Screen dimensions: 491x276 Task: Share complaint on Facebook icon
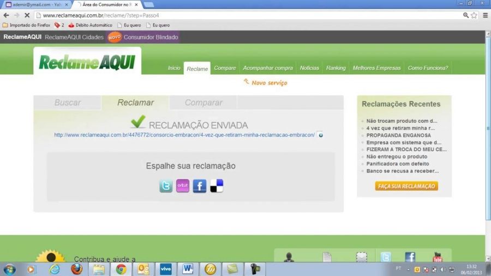(x=200, y=186)
